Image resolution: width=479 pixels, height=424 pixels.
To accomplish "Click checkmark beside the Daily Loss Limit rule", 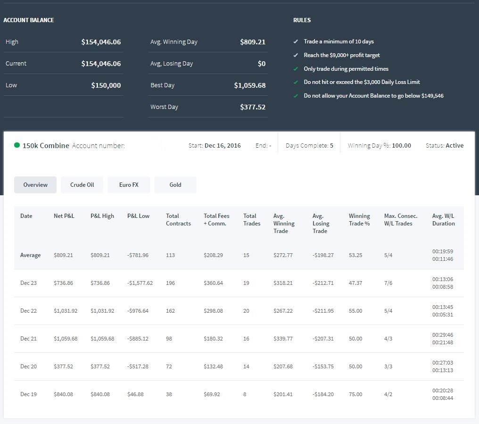I will (x=296, y=82).
